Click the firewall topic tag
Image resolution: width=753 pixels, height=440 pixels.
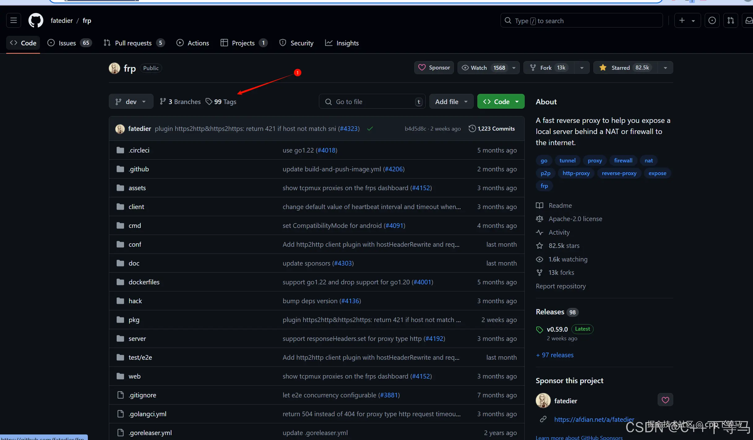(x=623, y=161)
